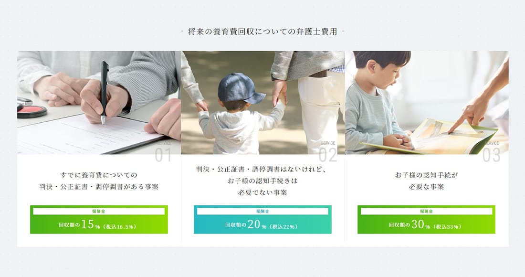The height and width of the screenshot is (277, 525).
Task: Click the document signing photo thumbnail
Action: [x=99, y=103]
